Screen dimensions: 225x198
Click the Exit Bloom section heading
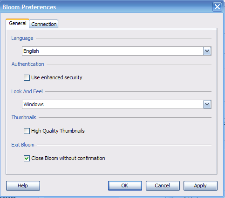point(23,145)
